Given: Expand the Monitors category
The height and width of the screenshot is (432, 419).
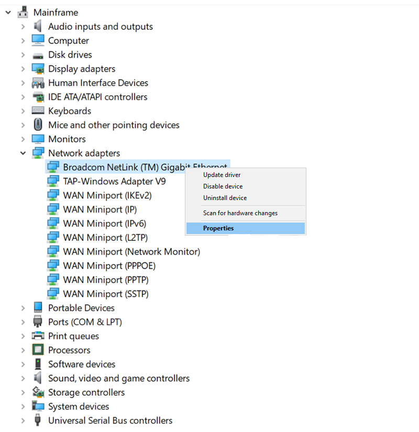Looking at the screenshot, I should coord(23,139).
